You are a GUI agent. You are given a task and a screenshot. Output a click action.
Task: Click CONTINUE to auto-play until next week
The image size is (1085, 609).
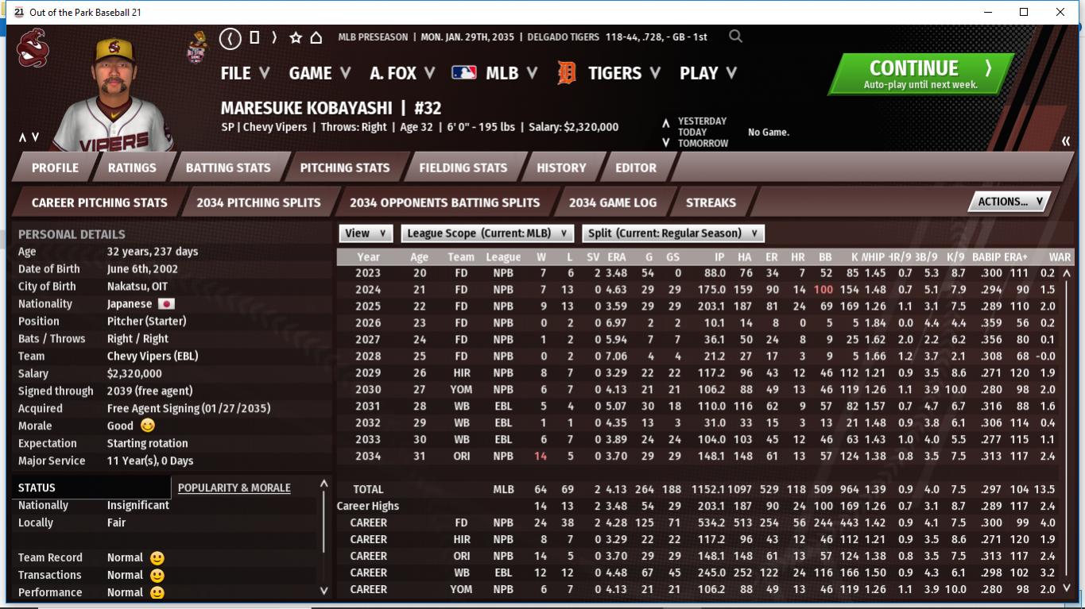(x=920, y=74)
